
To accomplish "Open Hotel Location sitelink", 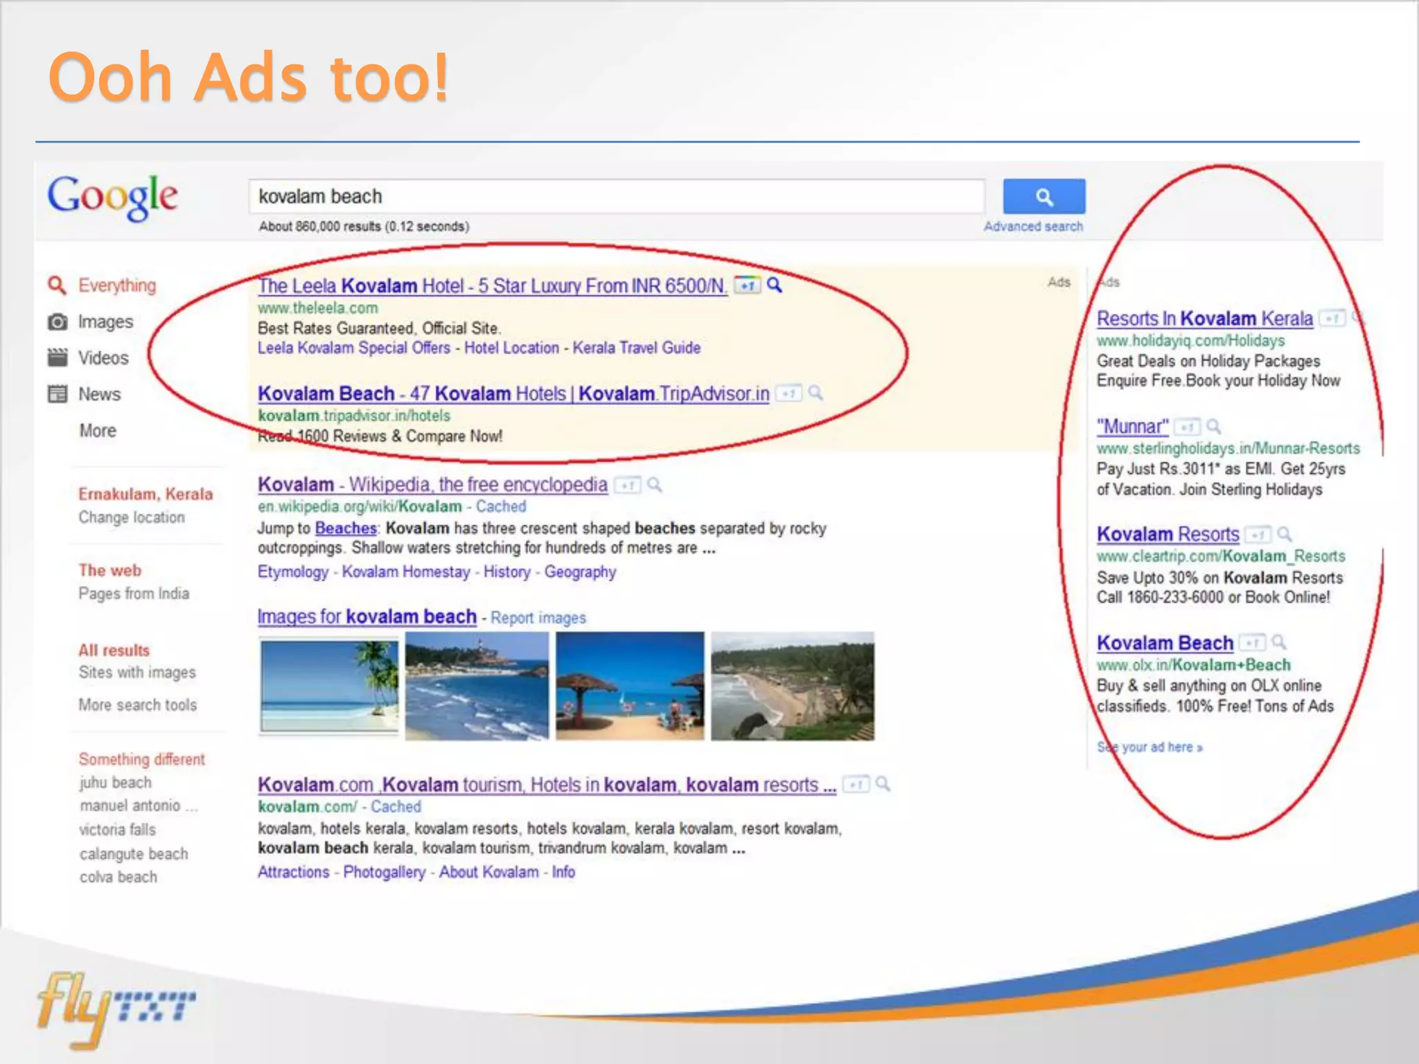I will 511,348.
